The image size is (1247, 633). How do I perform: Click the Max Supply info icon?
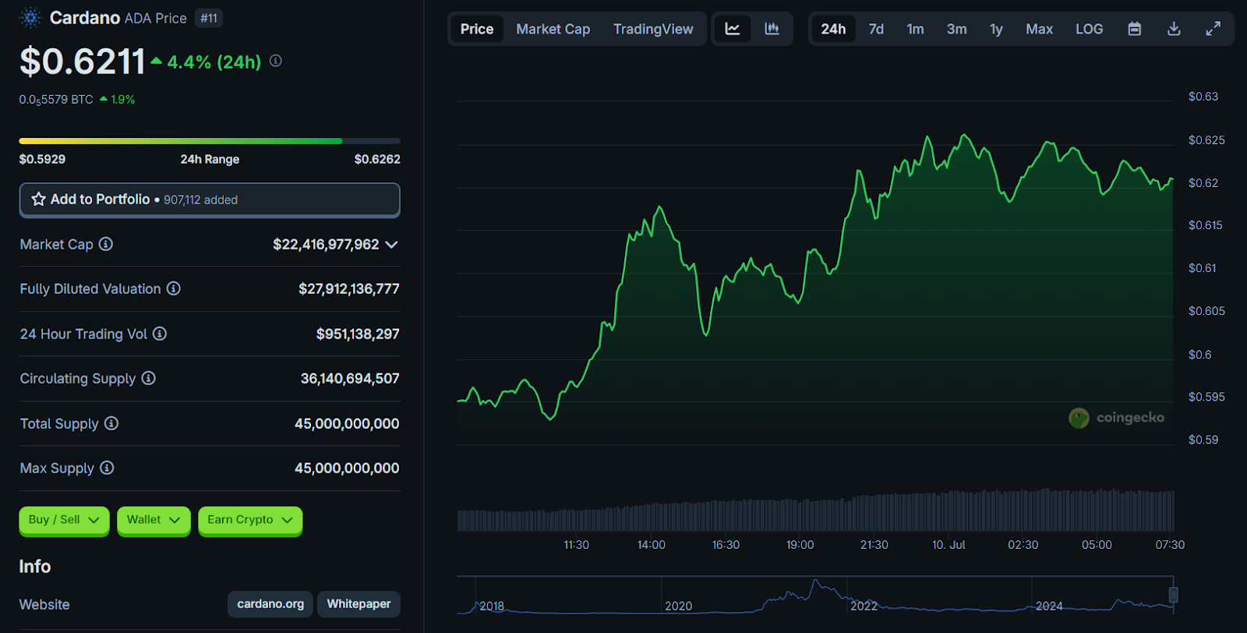click(x=108, y=468)
